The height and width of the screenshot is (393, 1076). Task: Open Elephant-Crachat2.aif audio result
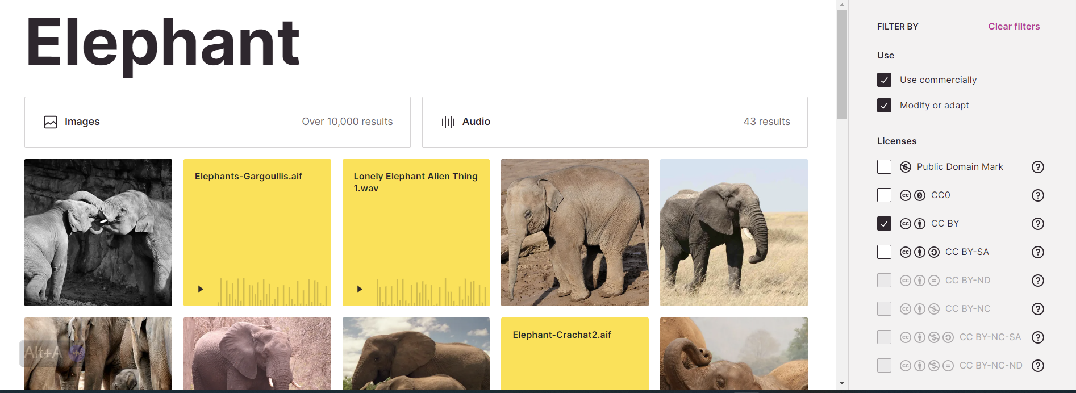tap(574, 353)
